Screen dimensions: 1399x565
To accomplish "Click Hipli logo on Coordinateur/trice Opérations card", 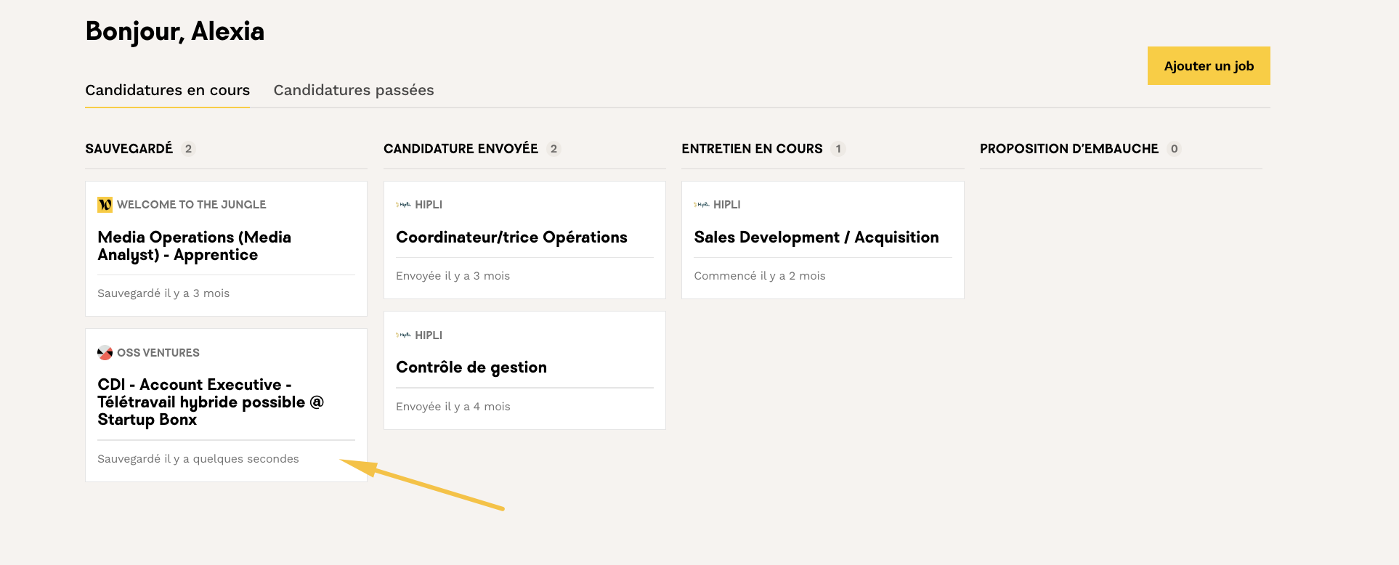I will pyautogui.click(x=403, y=205).
